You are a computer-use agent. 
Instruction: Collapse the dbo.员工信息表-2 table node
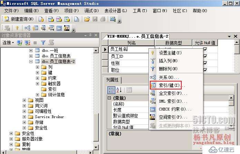[31, 61]
